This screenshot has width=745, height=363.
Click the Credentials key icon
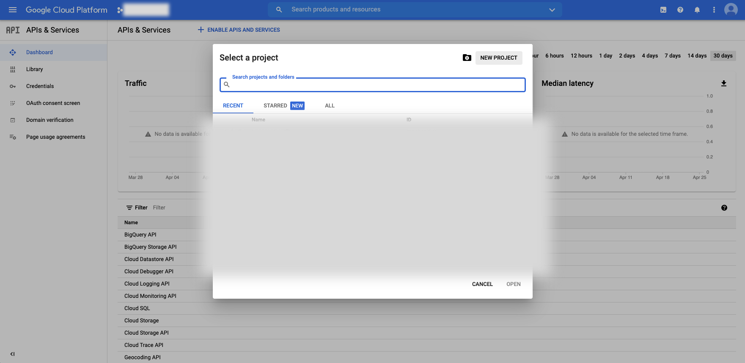pos(13,86)
